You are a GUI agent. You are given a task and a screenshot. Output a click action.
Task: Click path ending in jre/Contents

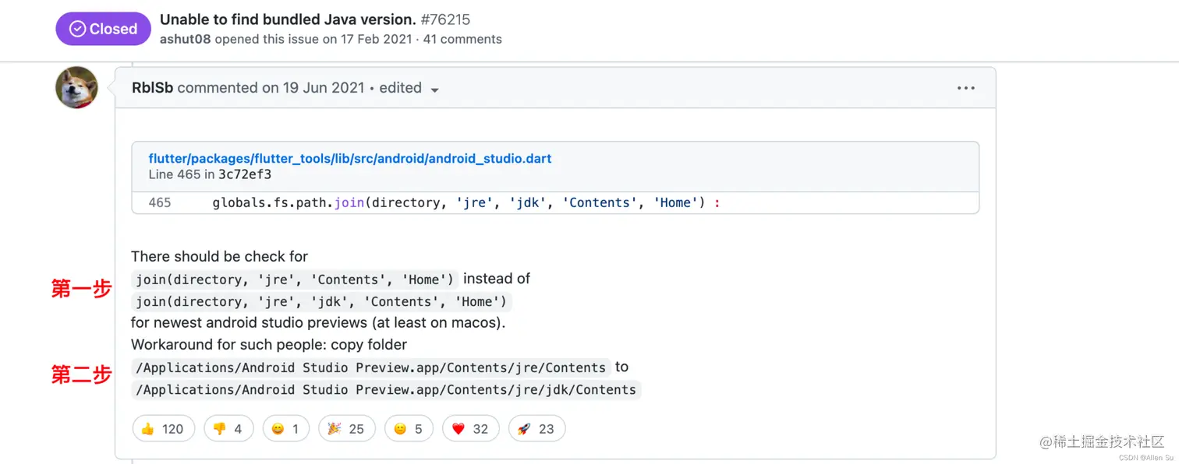pyautogui.click(x=371, y=367)
